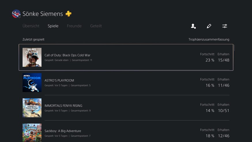Open the online status icon with dot
Screen dimensions: 252x142
point(193,26)
